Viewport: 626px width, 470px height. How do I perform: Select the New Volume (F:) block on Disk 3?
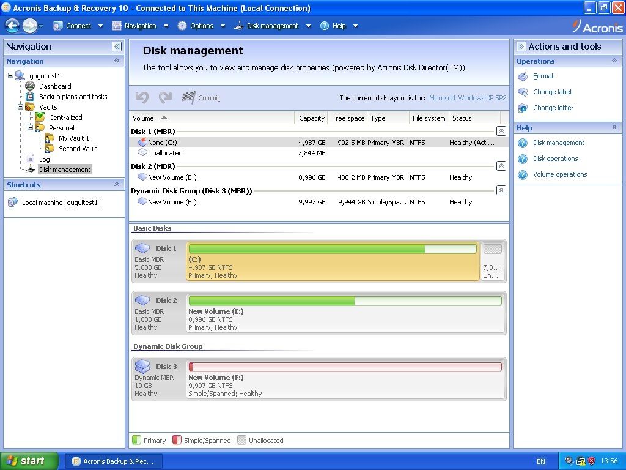pyautogui.click(x=345, y=379)
